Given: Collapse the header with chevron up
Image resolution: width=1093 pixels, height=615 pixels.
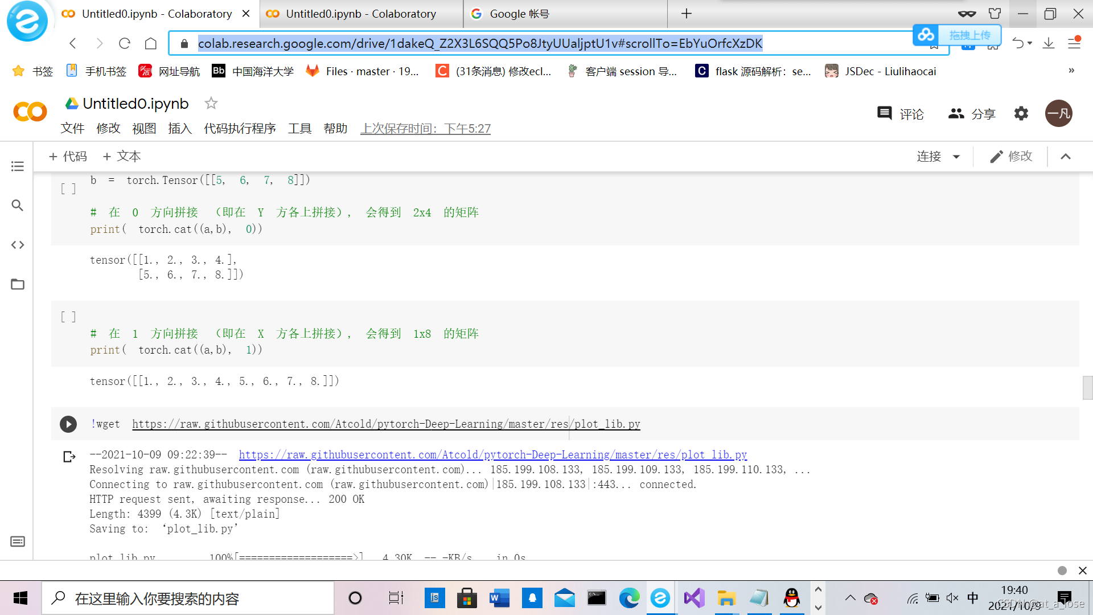Looking at the screenshot, I should [1066, 157].
